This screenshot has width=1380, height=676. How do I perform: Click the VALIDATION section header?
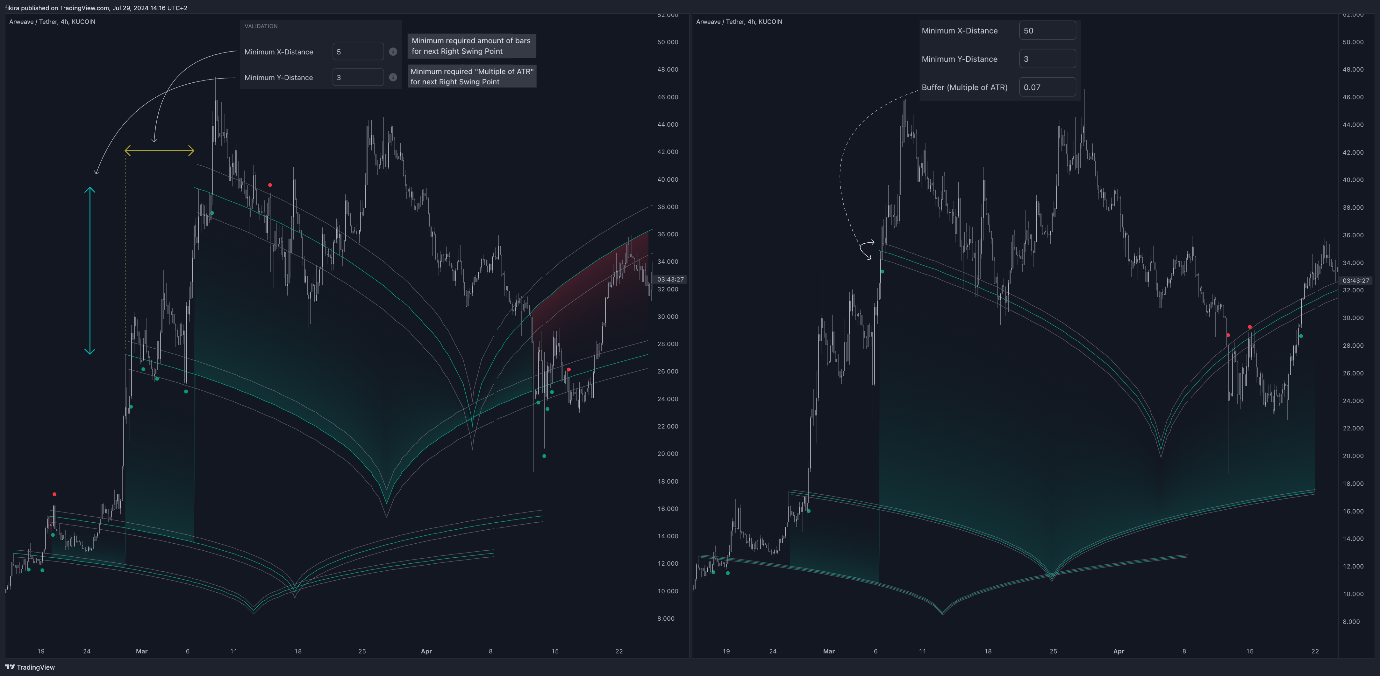261,26
